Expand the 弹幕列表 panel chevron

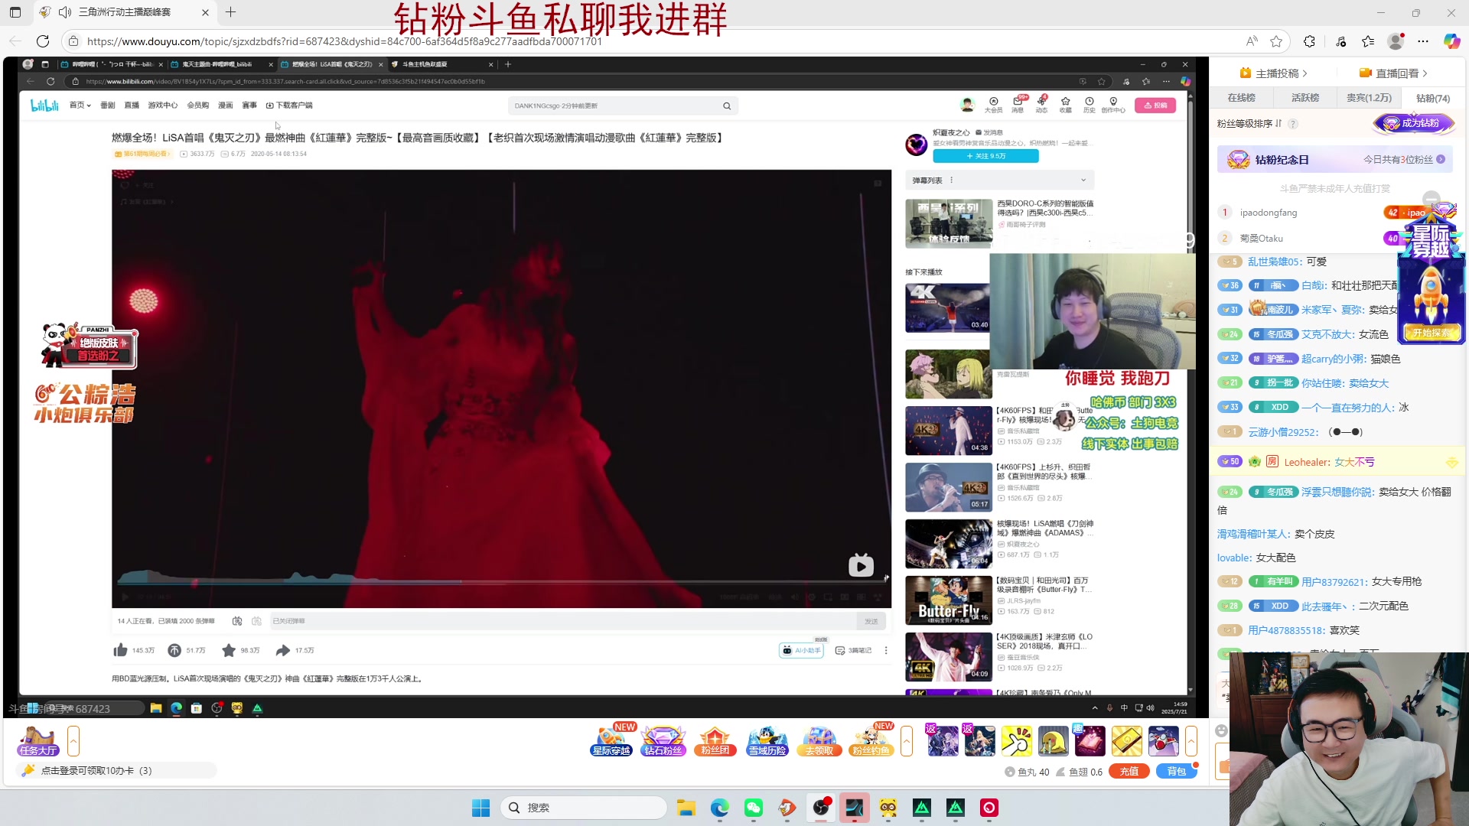[x=1083, y=180]
